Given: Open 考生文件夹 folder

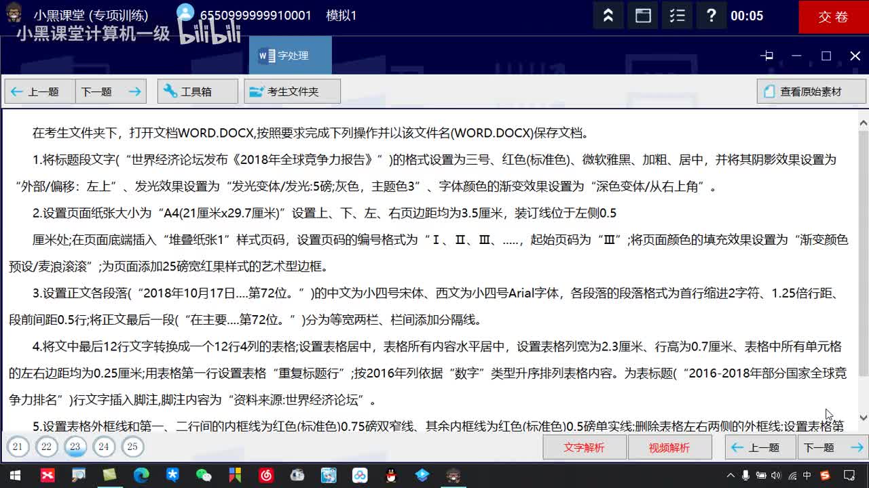Looking at the screenshot, I should pyautogui.click(x=292, y=91).
